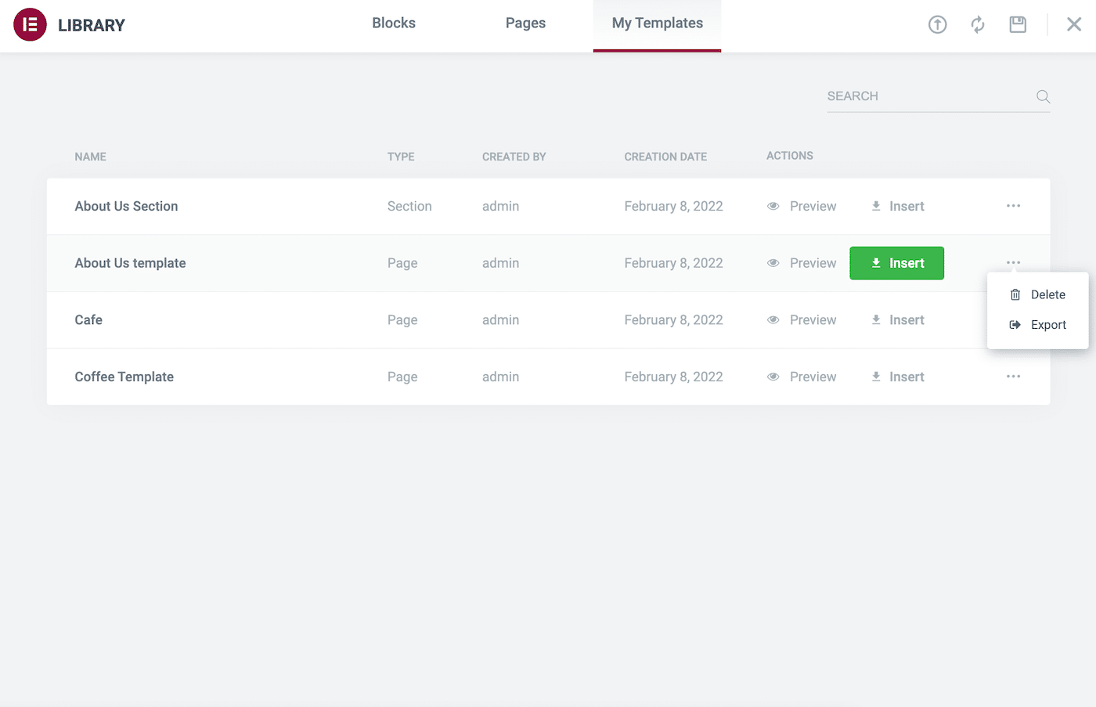Toggle Preview visibility for About Us Section
Screen dimensions: 1096x707
tap(773, 206)
